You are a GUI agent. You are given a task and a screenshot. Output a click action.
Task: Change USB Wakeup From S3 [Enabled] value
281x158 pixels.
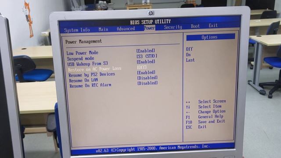pyautogui.click(x=146, y=61)
